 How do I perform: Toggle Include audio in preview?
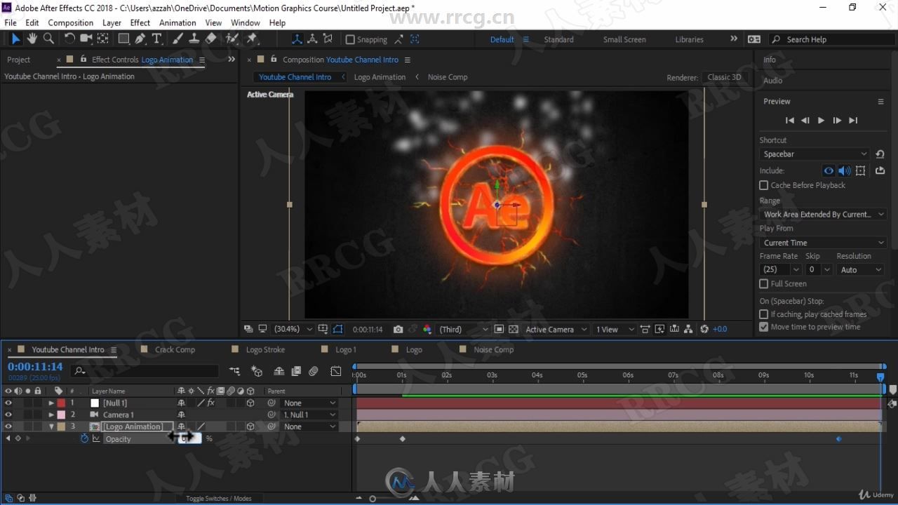844,170
